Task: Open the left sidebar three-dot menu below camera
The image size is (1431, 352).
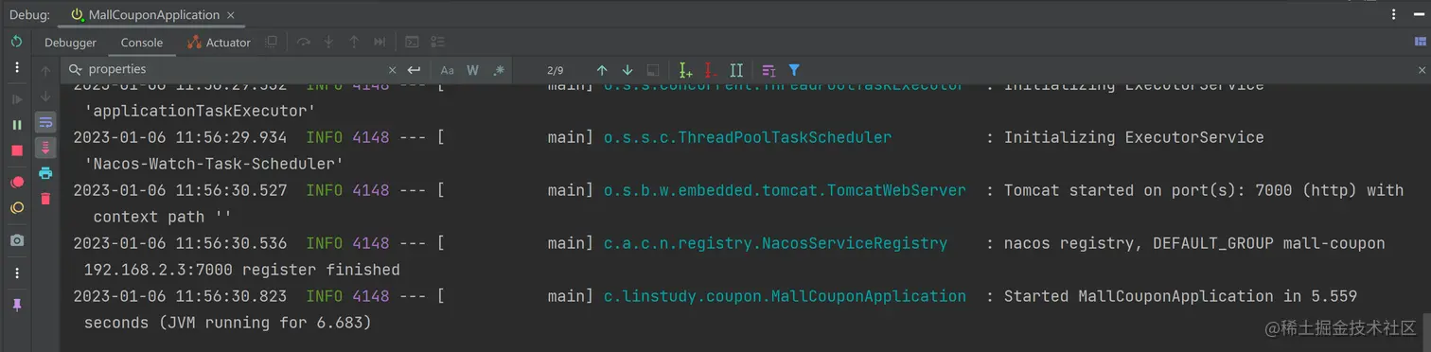Action: click(16, 273)
